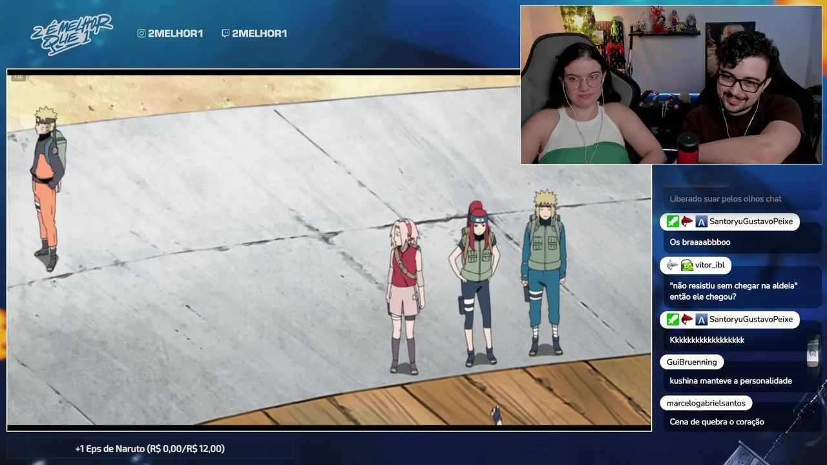Screen dimensions: 827x465
Task: Select username SantoryuGustavoPeixe above 'Os braaabbboo'
Action: tap(751, 222)
